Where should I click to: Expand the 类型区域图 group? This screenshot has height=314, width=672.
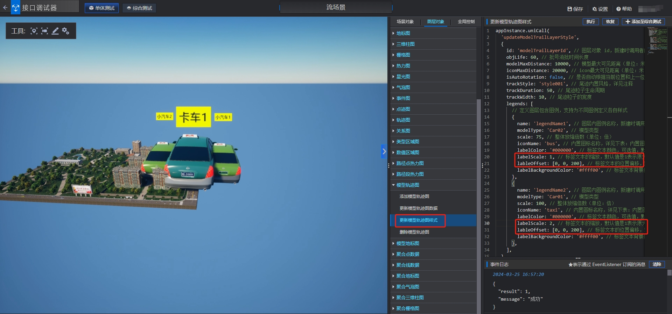tap(433, 142)
